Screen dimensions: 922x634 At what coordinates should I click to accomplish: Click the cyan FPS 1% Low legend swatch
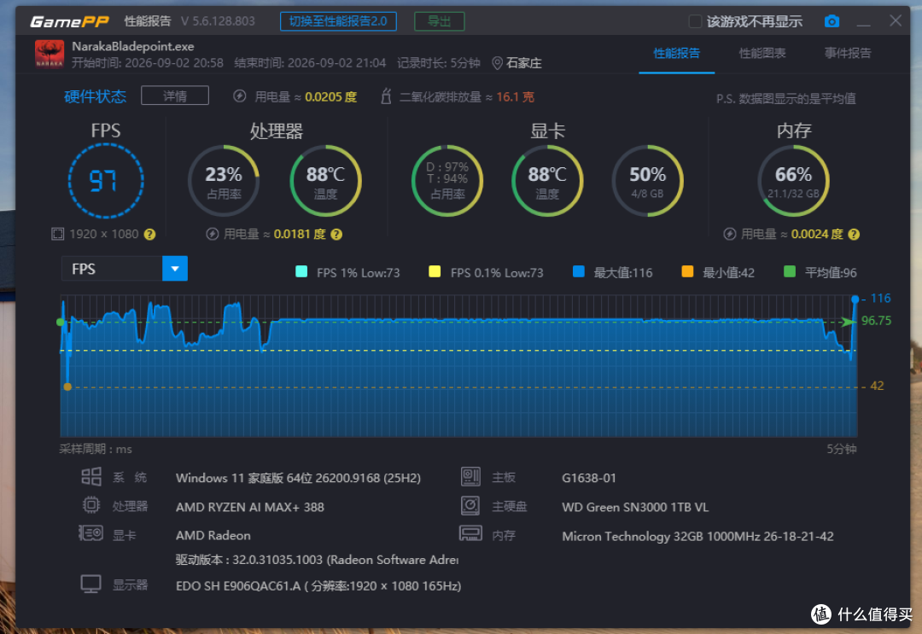pyautogui.click(x=301, y=271)
